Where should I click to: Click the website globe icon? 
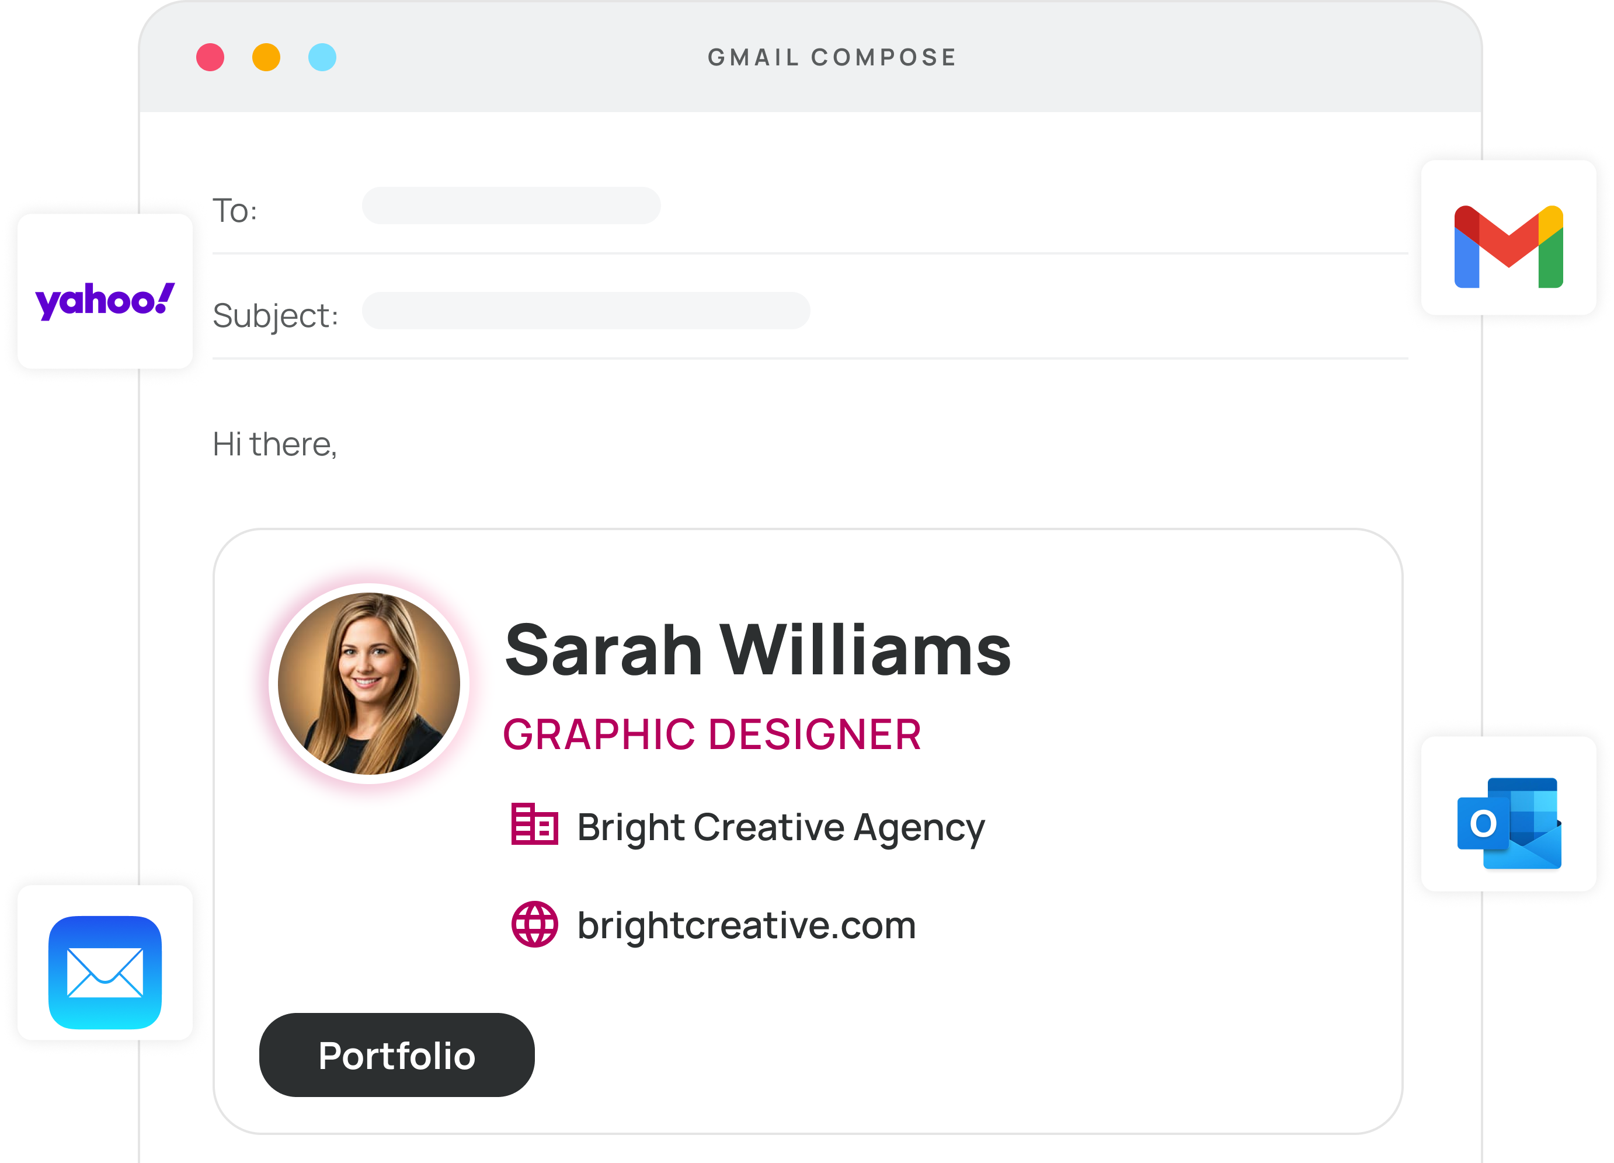[x=534, y=923]
